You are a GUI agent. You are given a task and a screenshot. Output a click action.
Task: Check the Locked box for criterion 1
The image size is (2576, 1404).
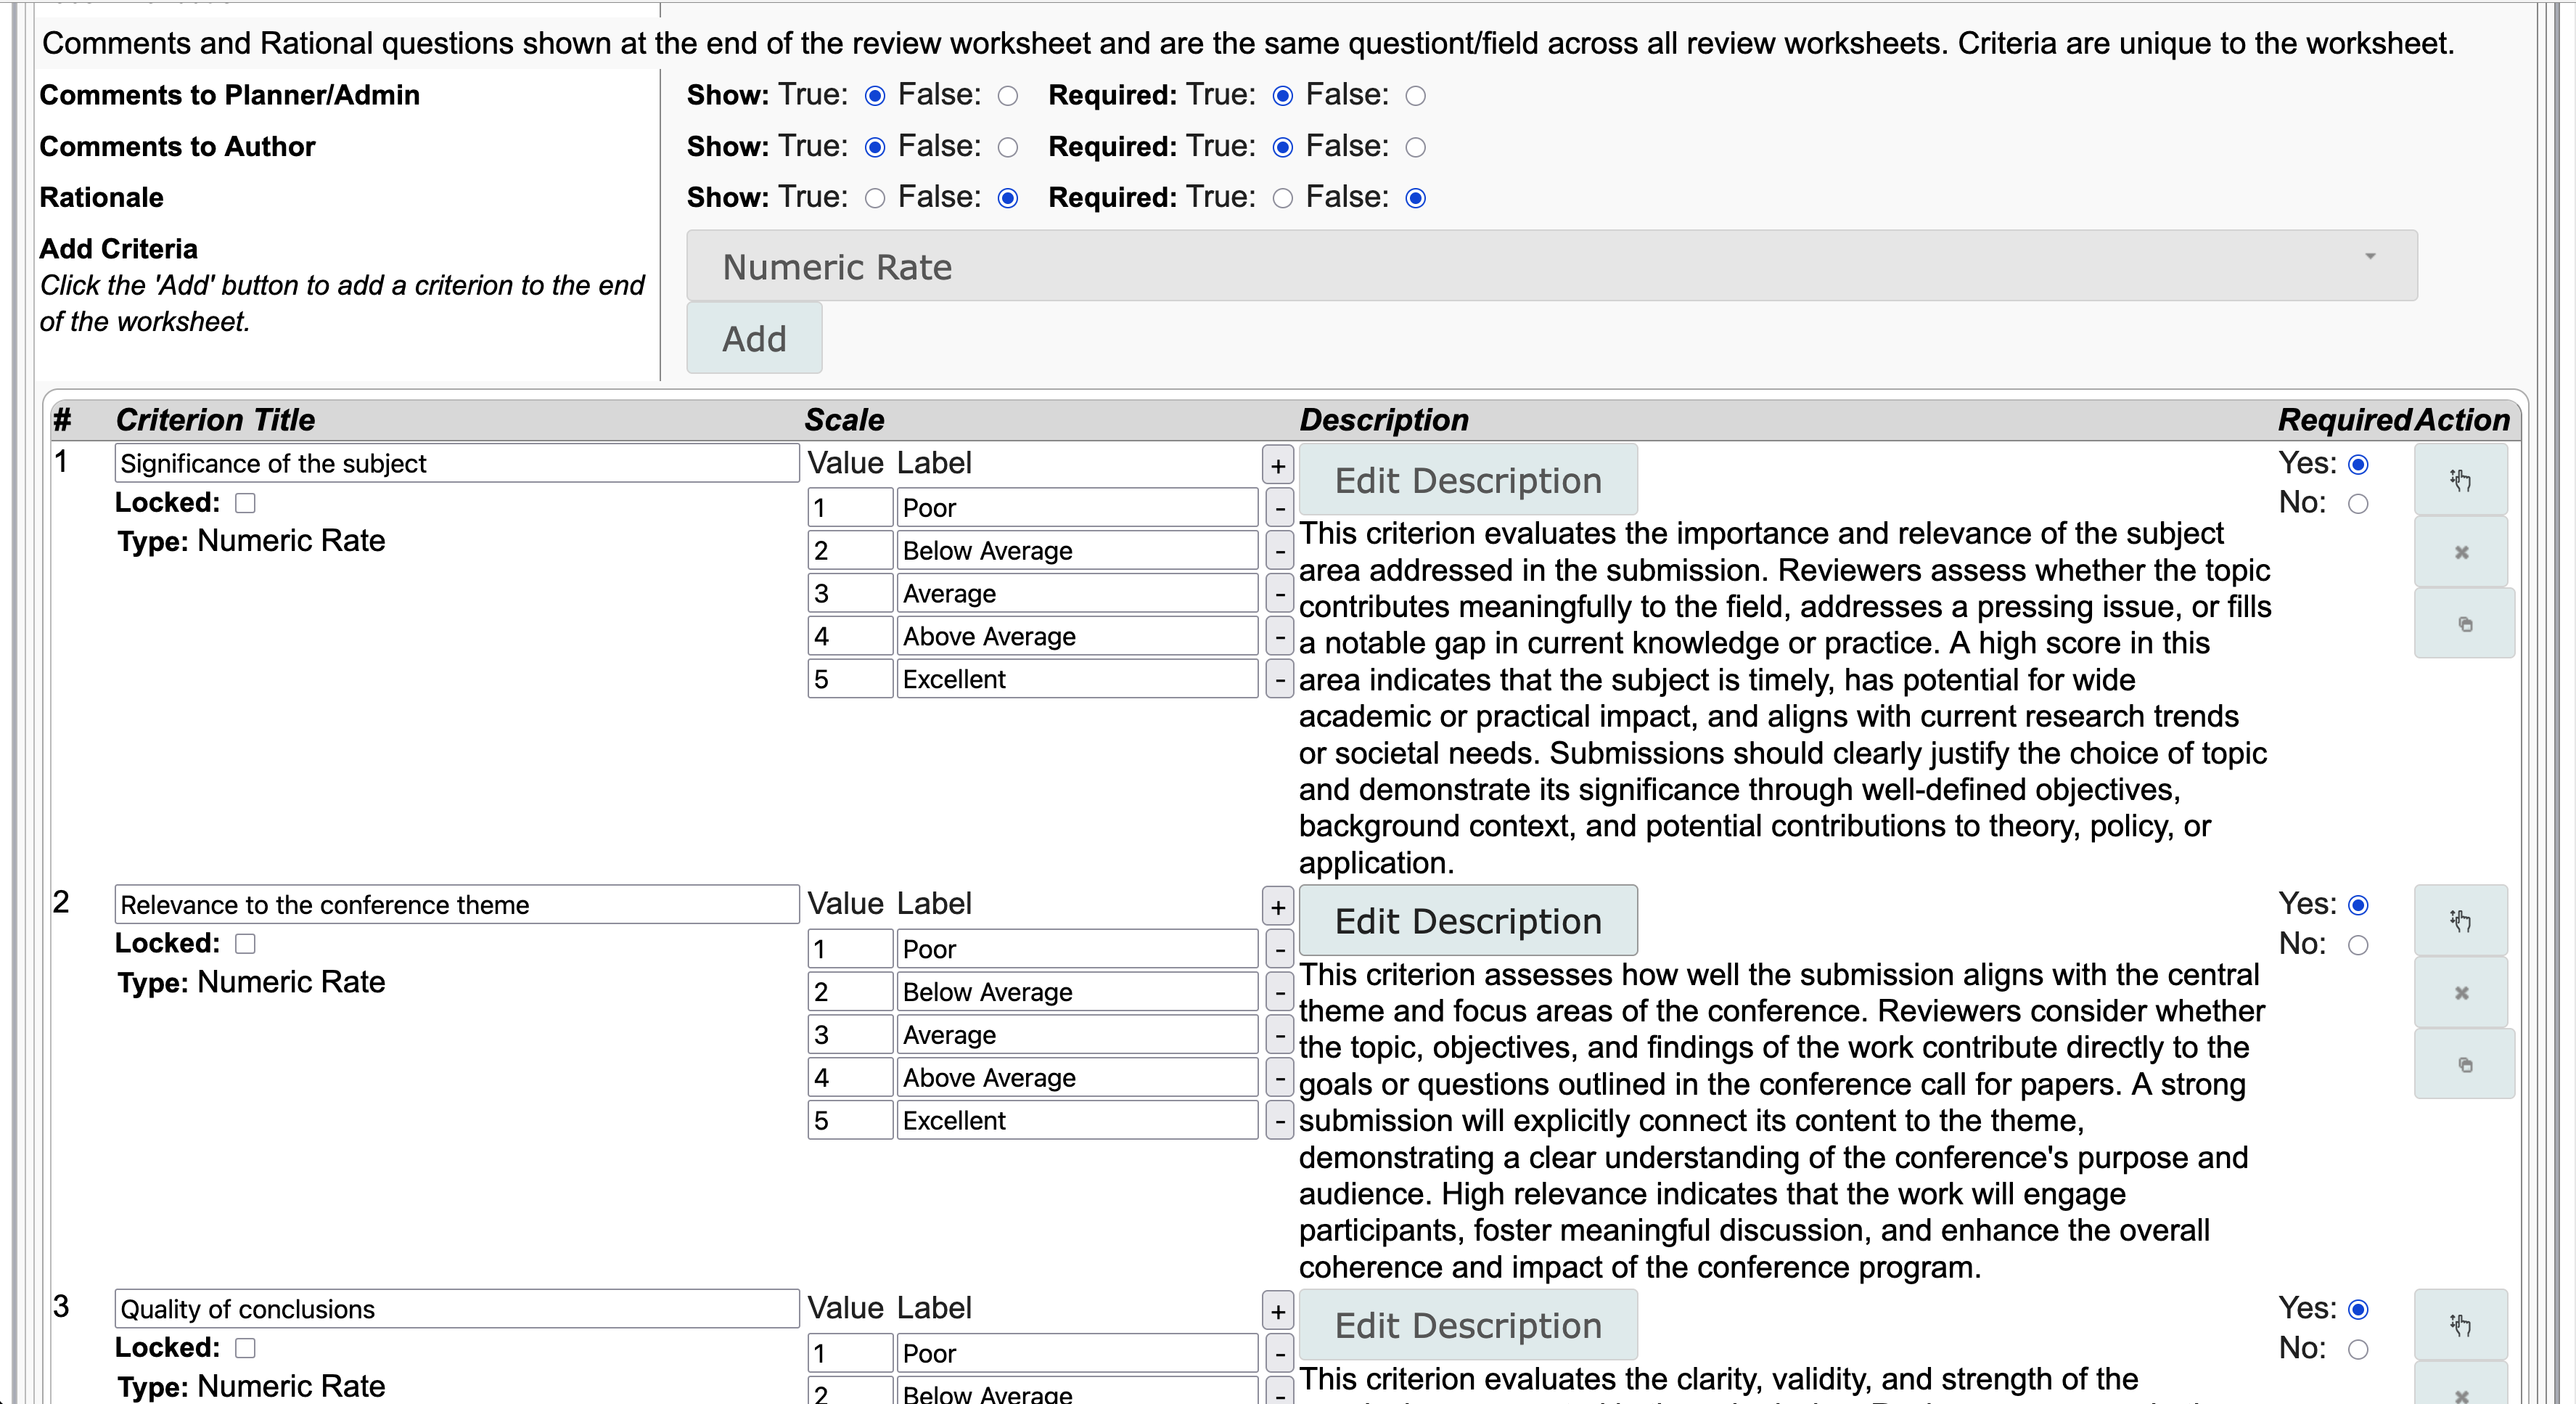click(x=245, y=502)
